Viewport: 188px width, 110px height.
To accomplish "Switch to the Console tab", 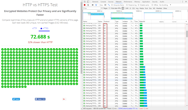I will (103, 2).
